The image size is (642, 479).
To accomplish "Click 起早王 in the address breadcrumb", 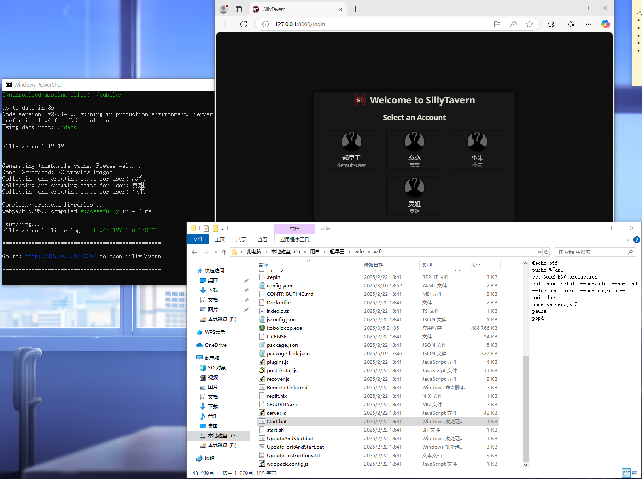I will click(x=337, y=252).
